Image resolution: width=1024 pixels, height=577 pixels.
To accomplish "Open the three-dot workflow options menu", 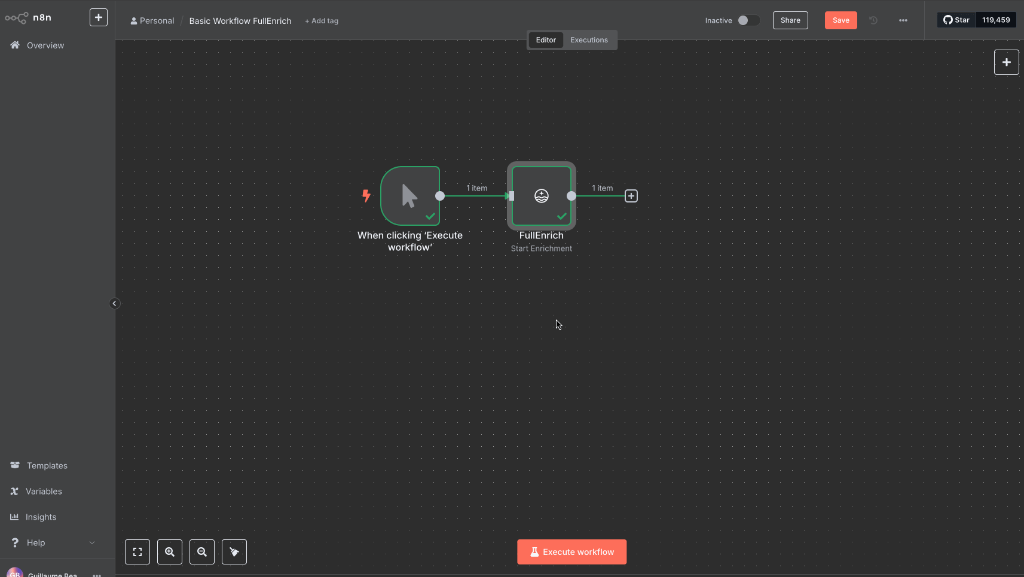I will click(x=903, y=20).
